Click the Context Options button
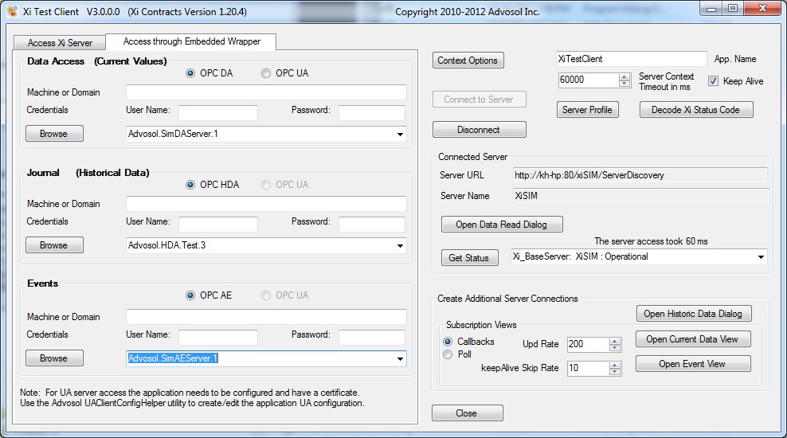The width and height of the screenshot is (787, 438). click(468, 61)
